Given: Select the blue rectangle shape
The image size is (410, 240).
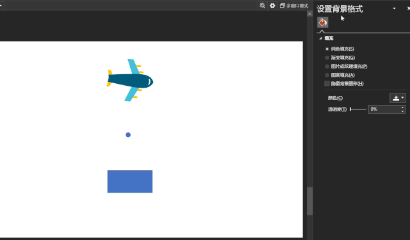Looking at the screenshot, I should (x=130, y=182).
